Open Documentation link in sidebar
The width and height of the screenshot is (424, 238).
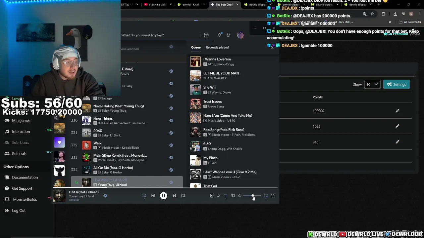point(25,178)
